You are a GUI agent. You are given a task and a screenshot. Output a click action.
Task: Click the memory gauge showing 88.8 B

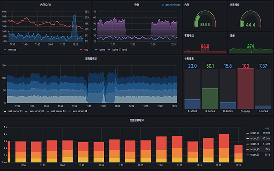coord(205,20)
